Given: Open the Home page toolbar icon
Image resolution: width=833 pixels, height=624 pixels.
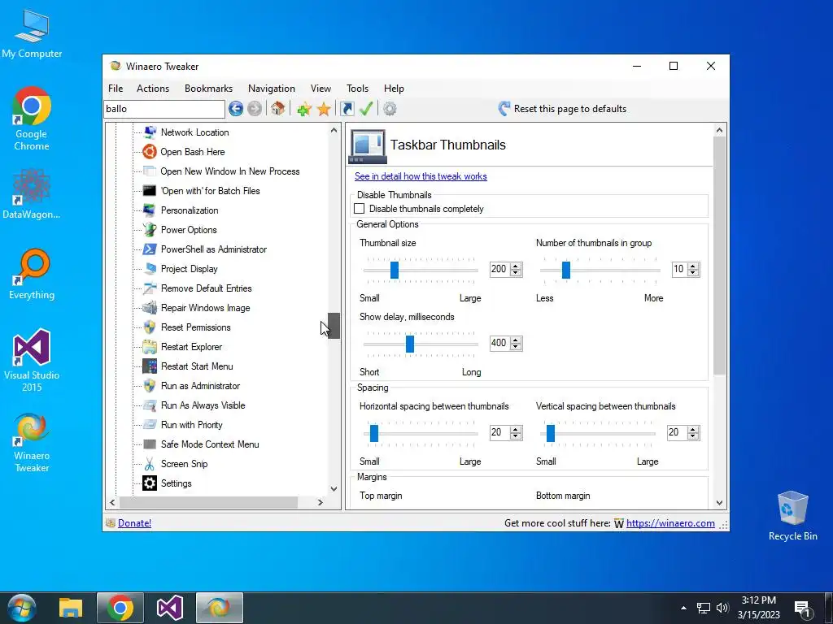Looking at the screenshot, I should pos(277,109).
